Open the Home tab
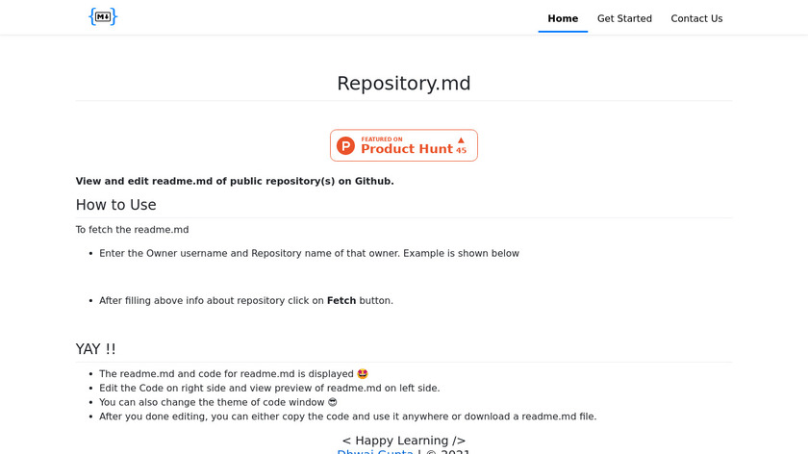Image resolution: width=808 pixels, height=454 pixels. (x=563, y=18)
